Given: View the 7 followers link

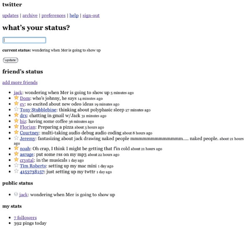Looking at the screenshot, I should click(25, 218).
